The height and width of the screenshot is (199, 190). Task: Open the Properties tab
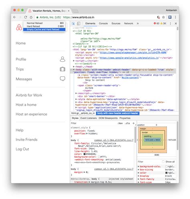[125, 118]
